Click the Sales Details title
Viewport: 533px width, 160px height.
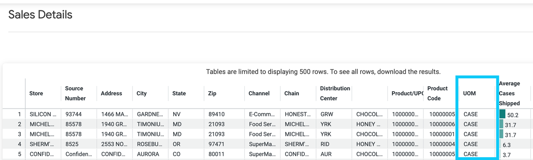click(x=40, y=15)
